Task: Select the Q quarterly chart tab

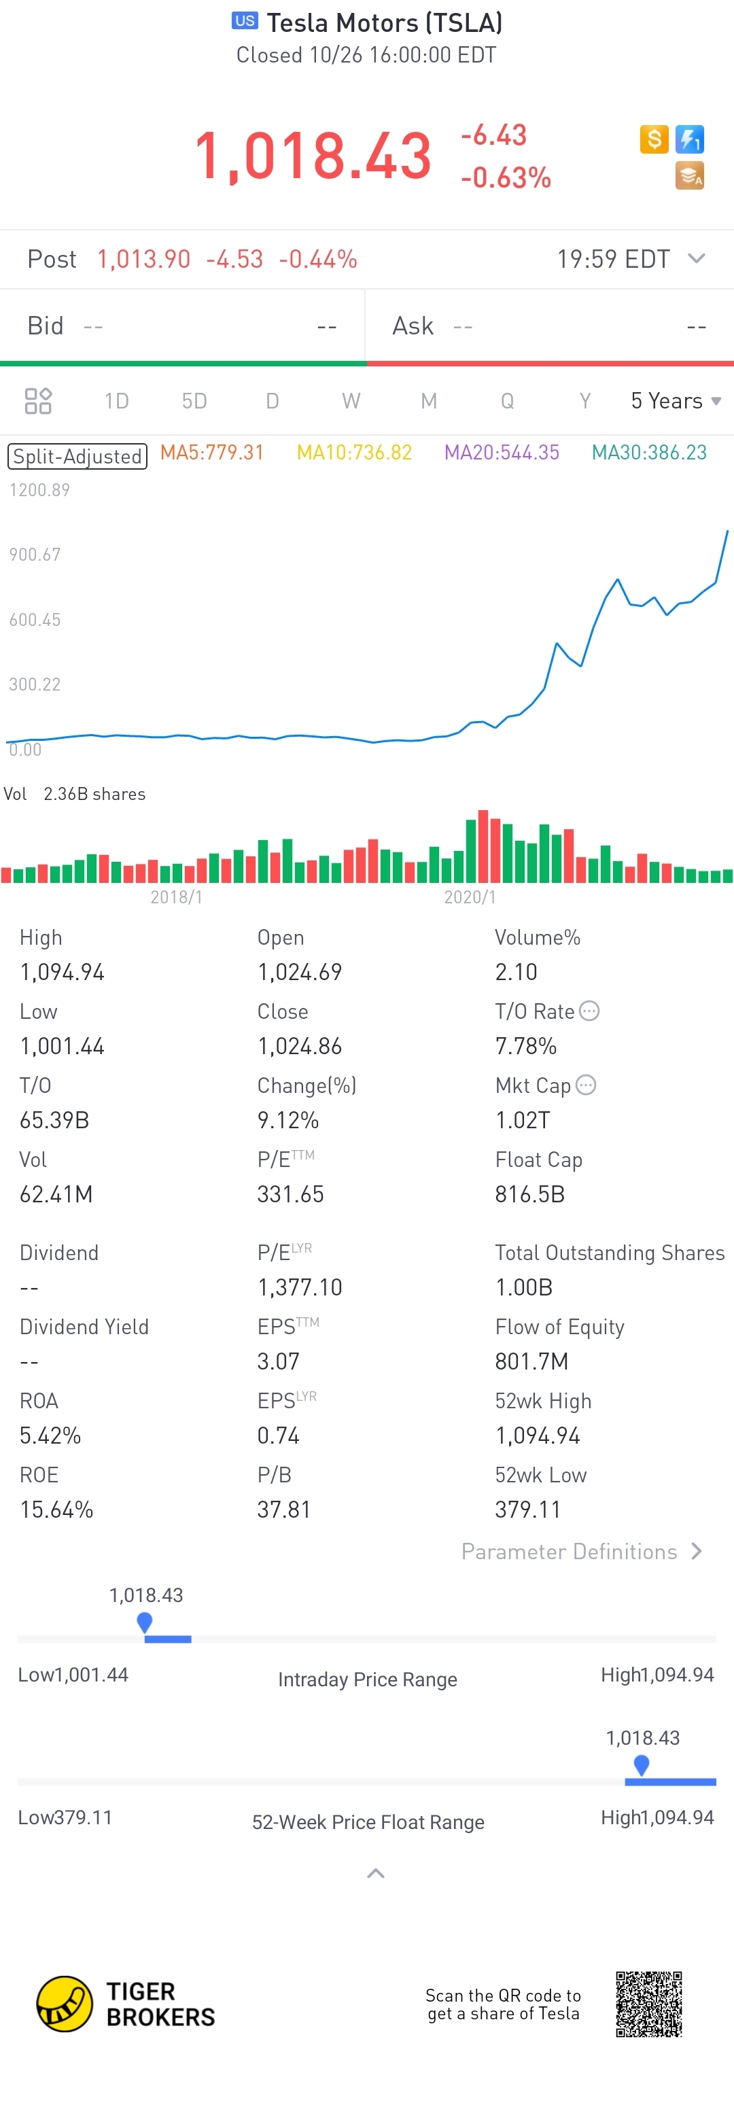Action: coord(507,401)
